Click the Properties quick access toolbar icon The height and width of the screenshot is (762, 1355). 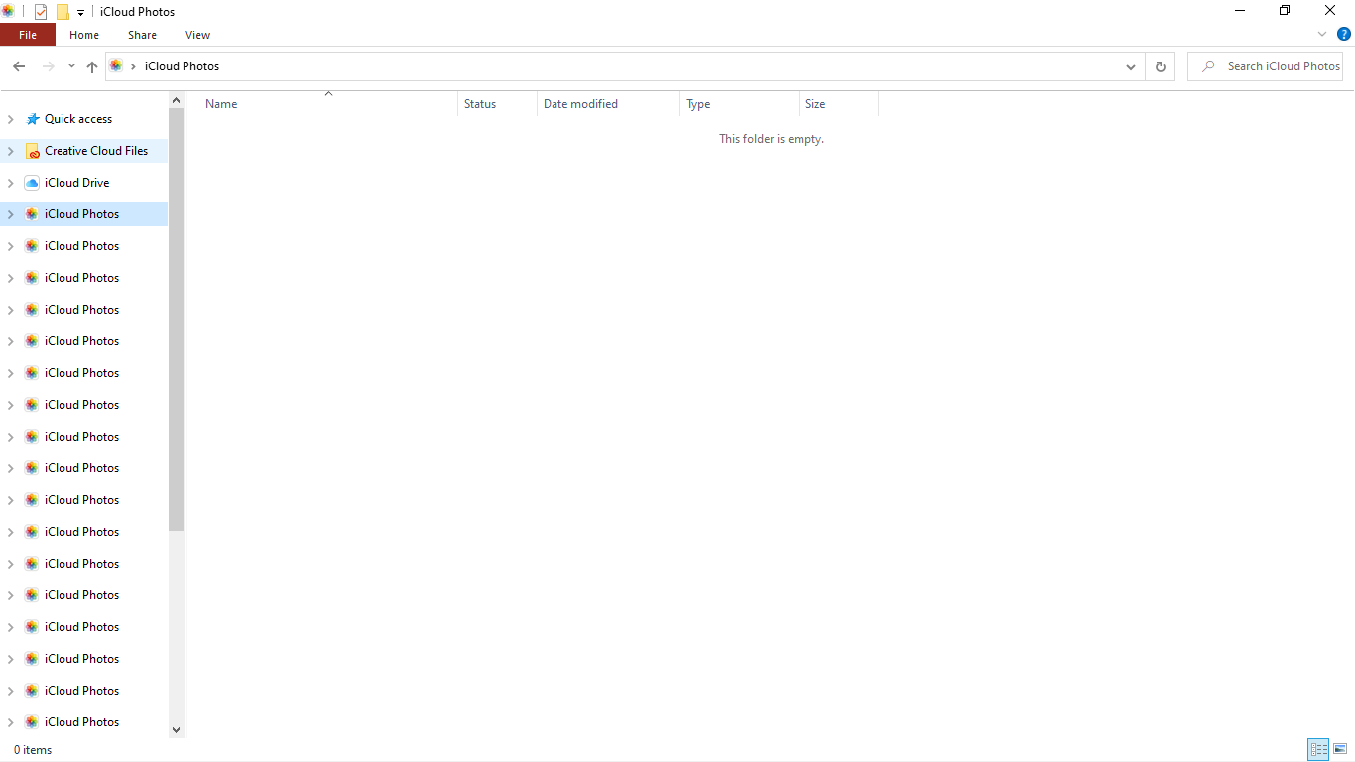click(41, 12)
